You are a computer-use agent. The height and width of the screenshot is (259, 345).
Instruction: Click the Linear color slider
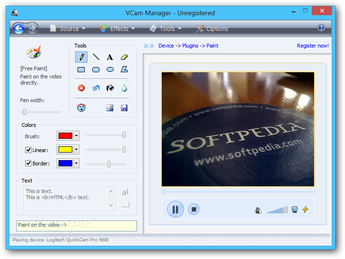pos(106,150)
